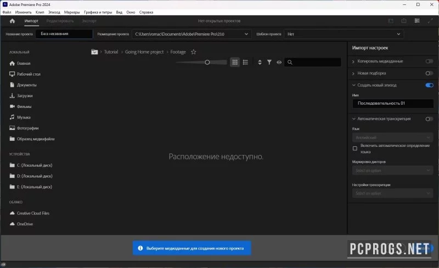The width and height of the screenshot is (439, 268).
Task: Browse the E: local disk
Action: tap(31, 187)
